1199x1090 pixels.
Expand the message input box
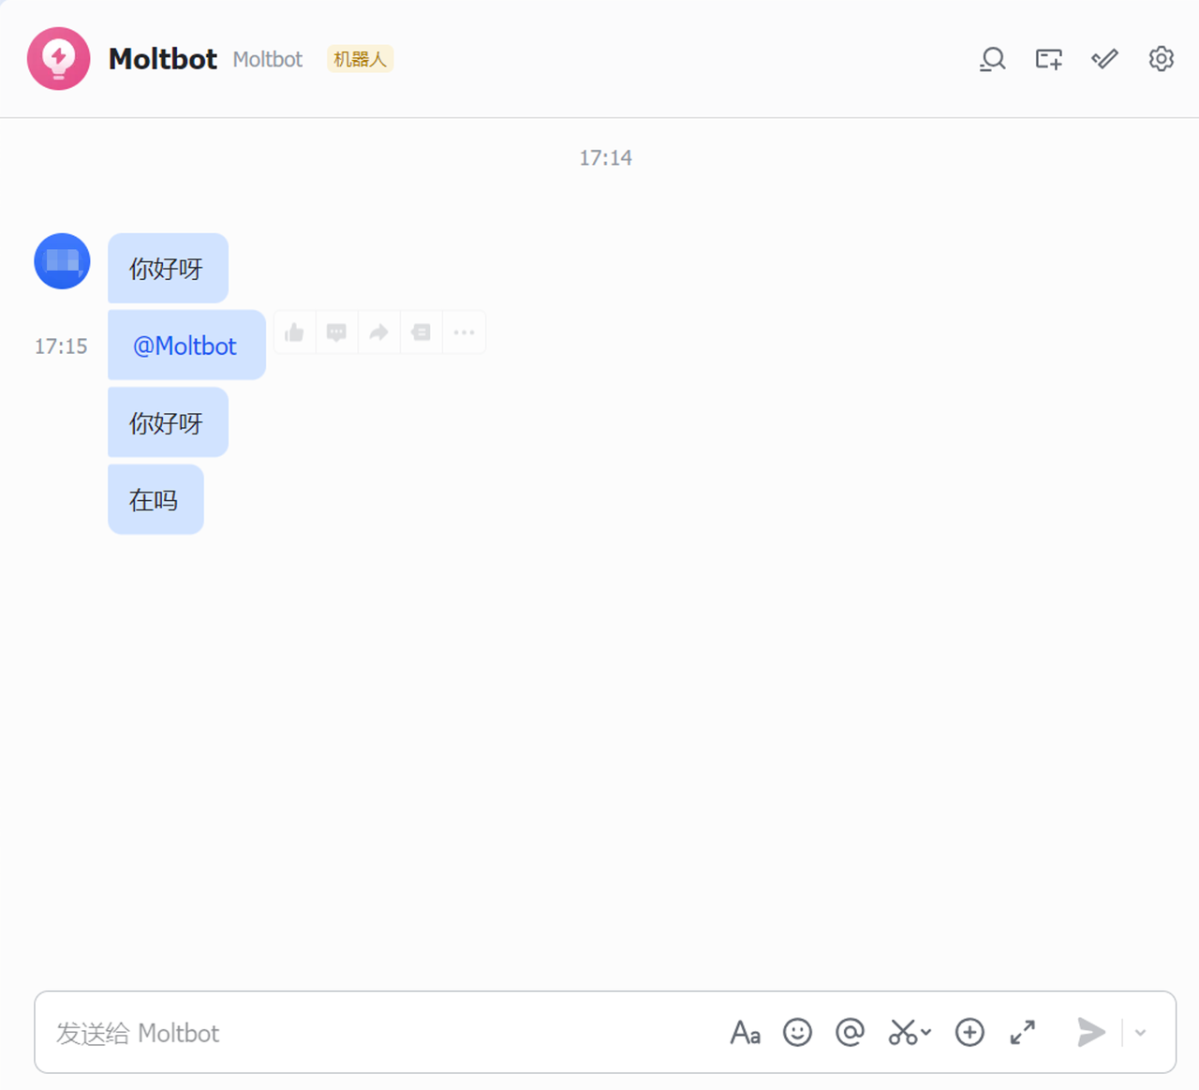click(1023, 1032)
